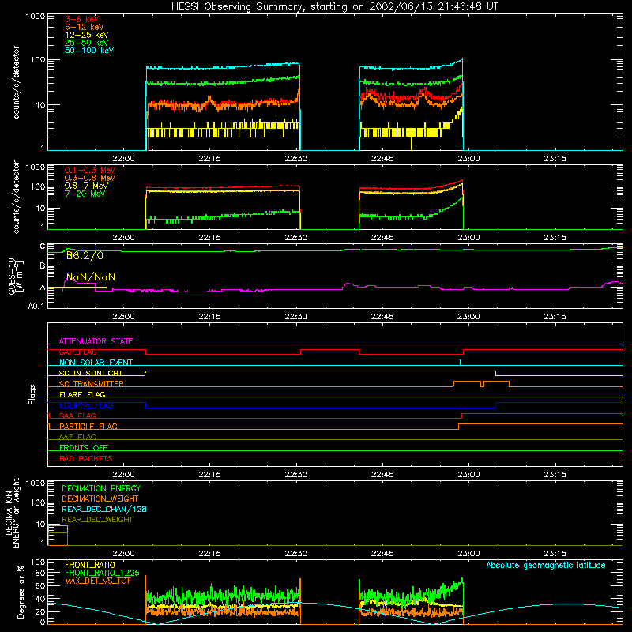Click the 0.3-0.8 MeV legend label
The width and height of the screenshot is (632, 632).
[x=90, y=178]
